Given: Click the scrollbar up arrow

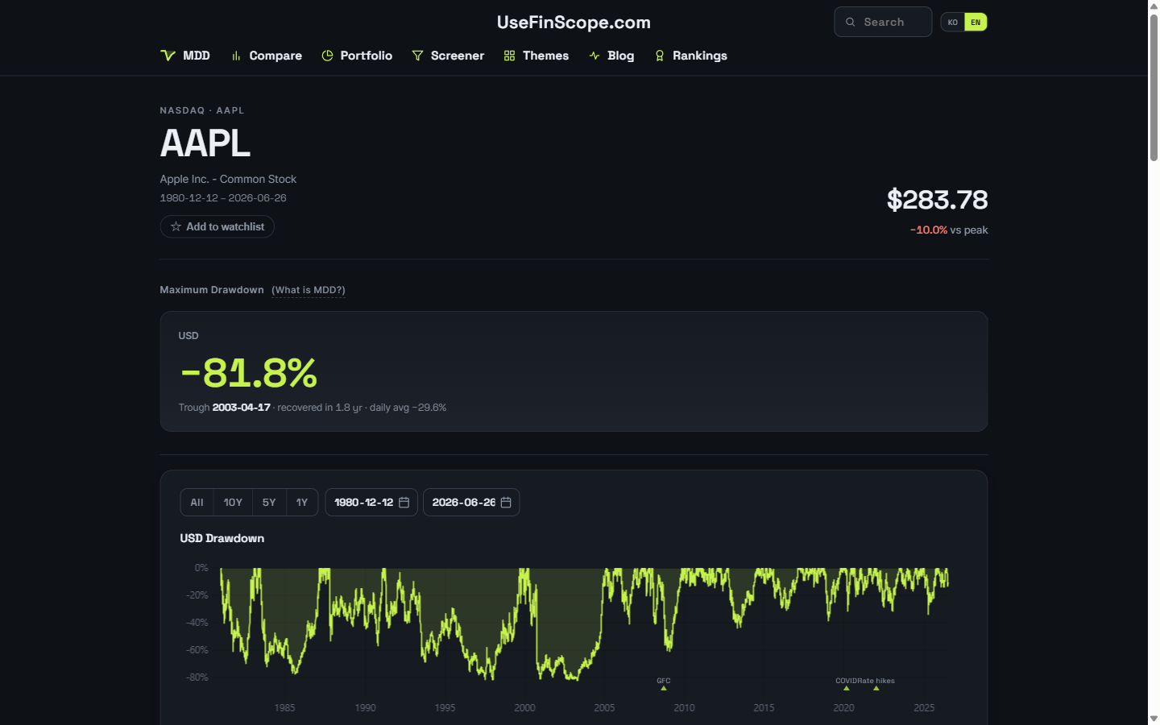Looking at the screenshot, I should (x=1154, y=6).
